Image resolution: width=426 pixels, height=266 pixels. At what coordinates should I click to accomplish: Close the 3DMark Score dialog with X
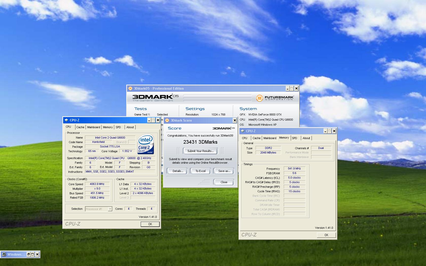[x=235, y=120]
